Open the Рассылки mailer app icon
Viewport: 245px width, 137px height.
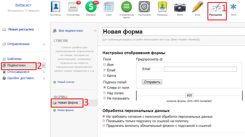216,8
